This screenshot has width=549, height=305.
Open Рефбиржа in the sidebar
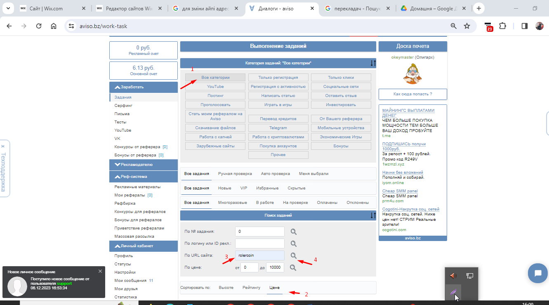[125, 203]
